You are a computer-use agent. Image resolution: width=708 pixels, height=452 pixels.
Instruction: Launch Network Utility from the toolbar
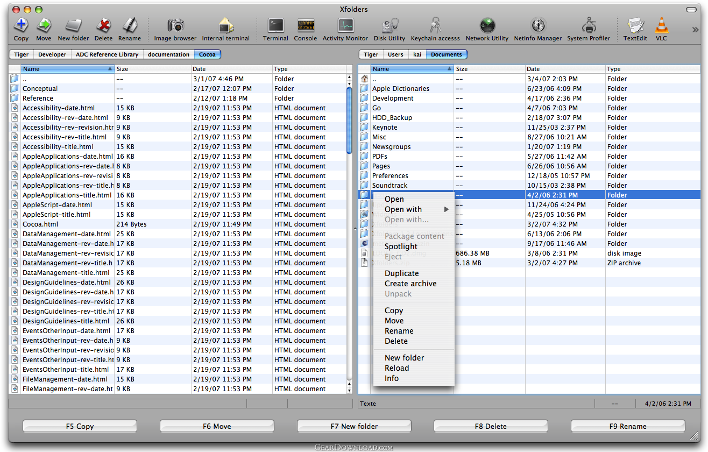click(x=487, y=25)
